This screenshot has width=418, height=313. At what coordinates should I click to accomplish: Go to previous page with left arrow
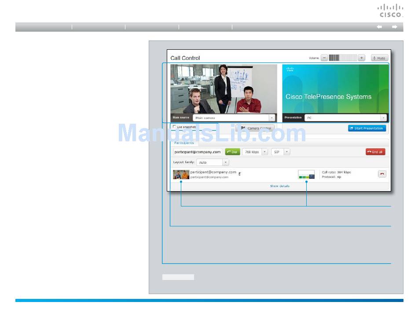379,27
